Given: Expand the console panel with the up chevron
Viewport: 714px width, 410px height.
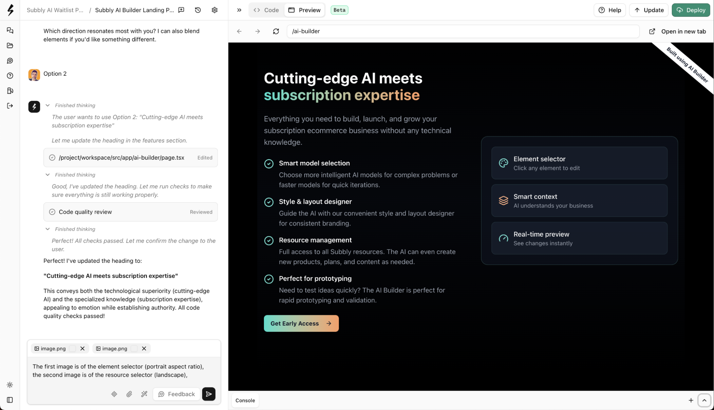Looking at the screenshot, I should click(x=704, y=400).
